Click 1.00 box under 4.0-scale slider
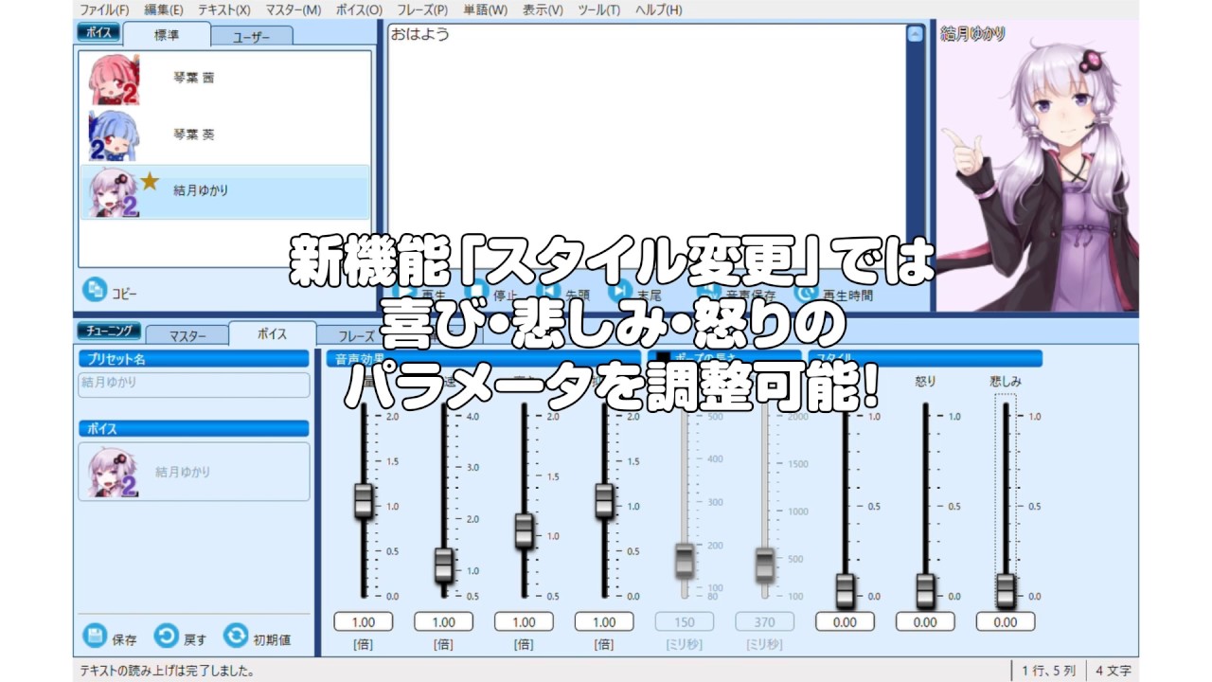The image size is (1212, 682). pyautogui.click(x=444, y=622)
